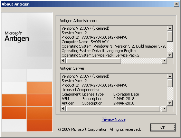
Task: Click Administrator horizontal scrollbar track right of thumb
Action: [x=141, y=60]
